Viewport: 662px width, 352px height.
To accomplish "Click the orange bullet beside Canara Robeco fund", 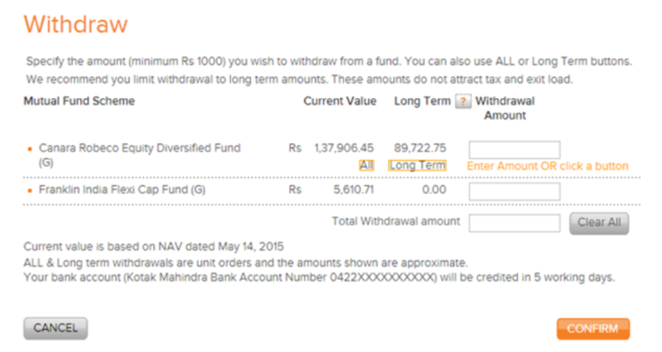I will (x=30, y=149).
